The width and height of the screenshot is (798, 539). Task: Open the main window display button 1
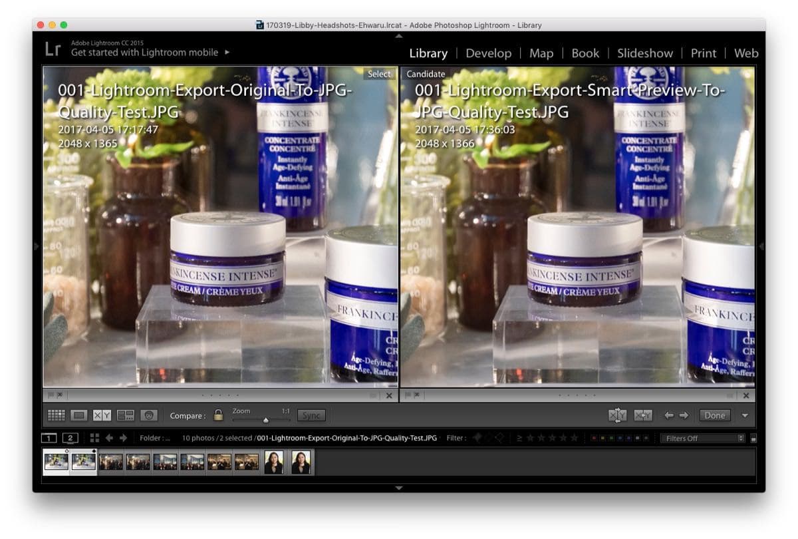[49, 438]
